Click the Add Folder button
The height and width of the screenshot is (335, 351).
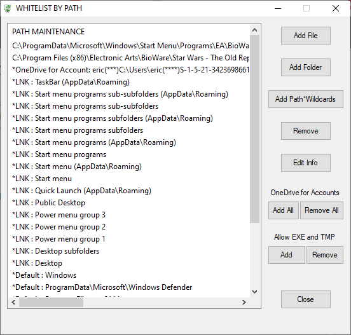pos(306,67)
